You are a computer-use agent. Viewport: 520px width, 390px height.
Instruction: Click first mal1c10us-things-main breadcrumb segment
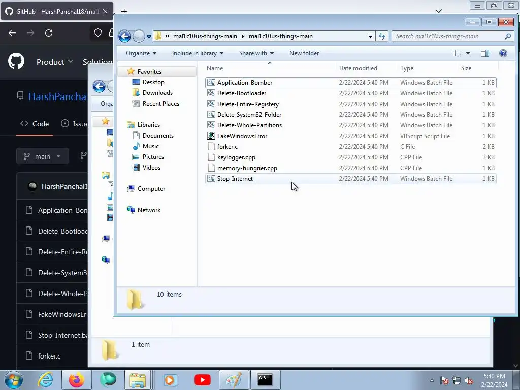pyautogui.click(x=205, y=36)
